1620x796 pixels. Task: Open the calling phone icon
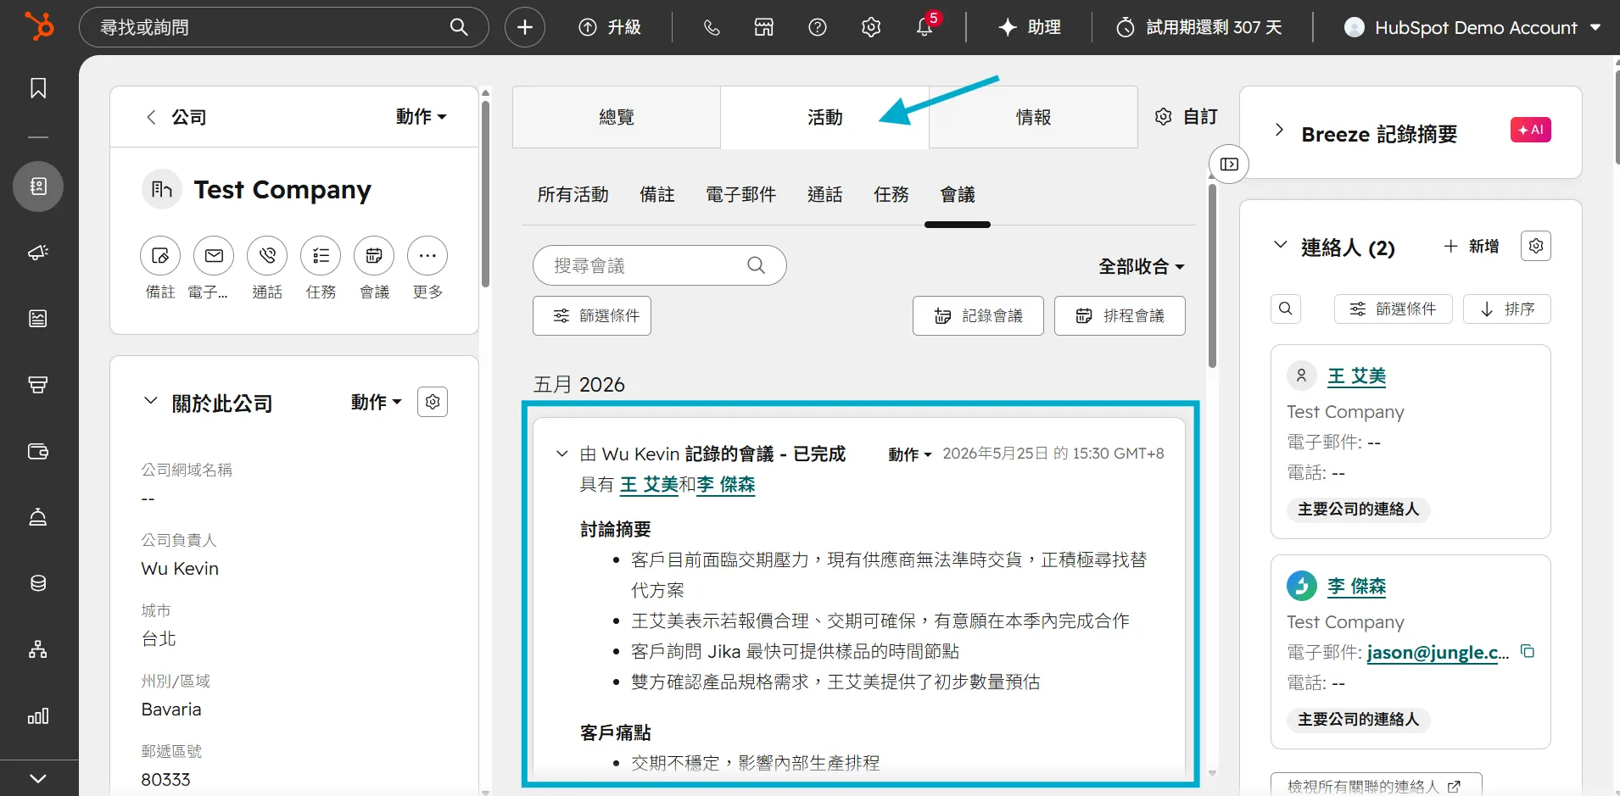(712, 27)
